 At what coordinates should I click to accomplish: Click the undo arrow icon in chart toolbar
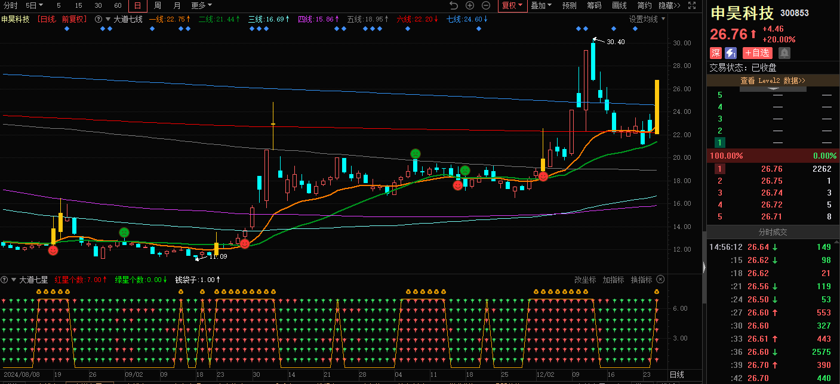(453, 5)
